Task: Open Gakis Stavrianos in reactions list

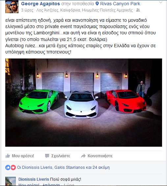Action: coord(70,167)
